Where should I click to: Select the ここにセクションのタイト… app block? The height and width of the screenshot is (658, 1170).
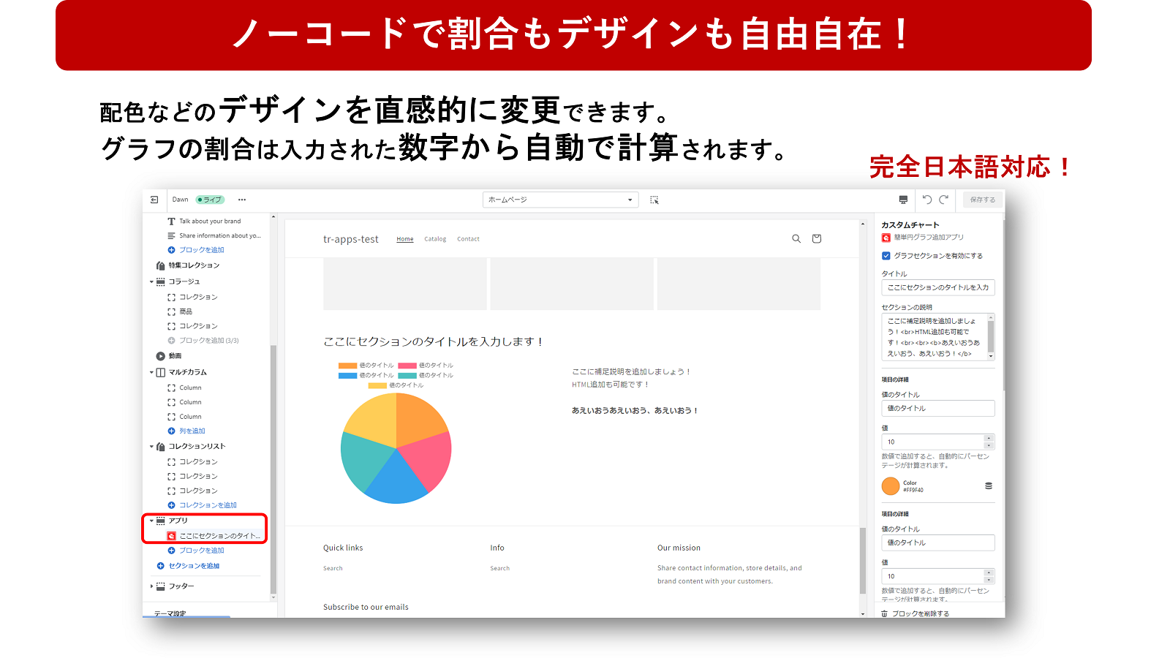pyautogui.click(x=220, y=536)
